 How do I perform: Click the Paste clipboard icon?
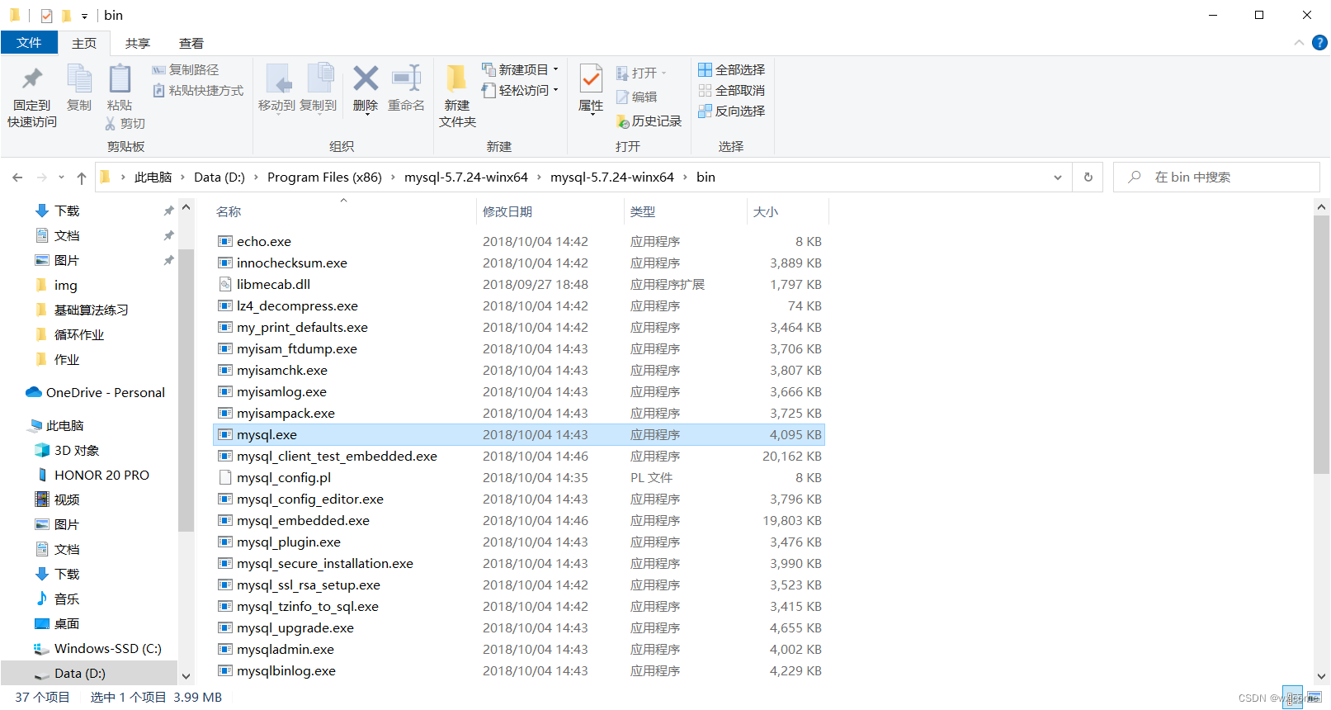click(120, 79)
